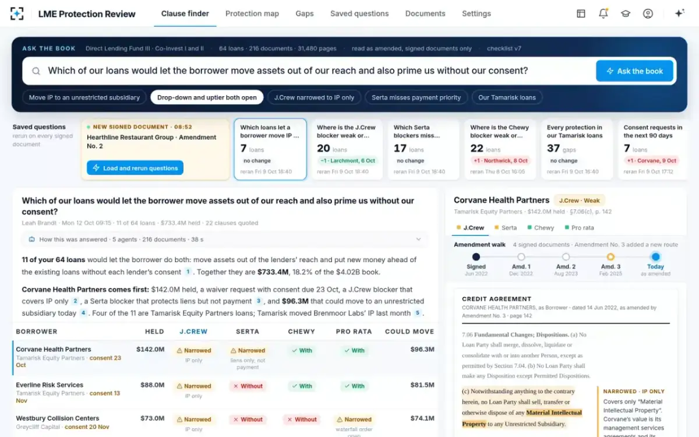The width and height of the screenshot is (699, 437).
Task: Open Settings tab
Action: 476,13
